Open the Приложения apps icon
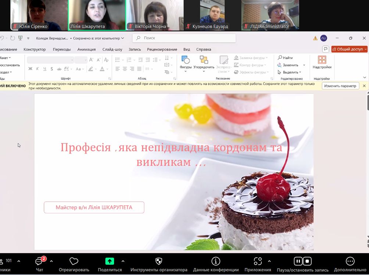Image resolution: width=369 pixels, height=275 pixels. 258,261
